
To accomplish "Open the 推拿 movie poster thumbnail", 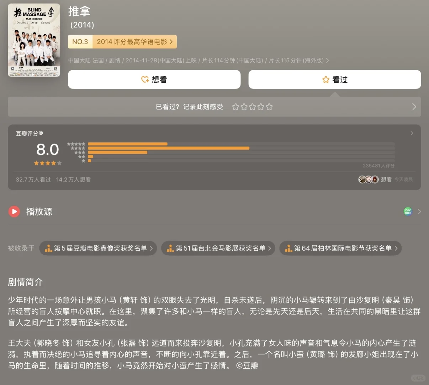I will pyautogui.click(x=34, y=40).
